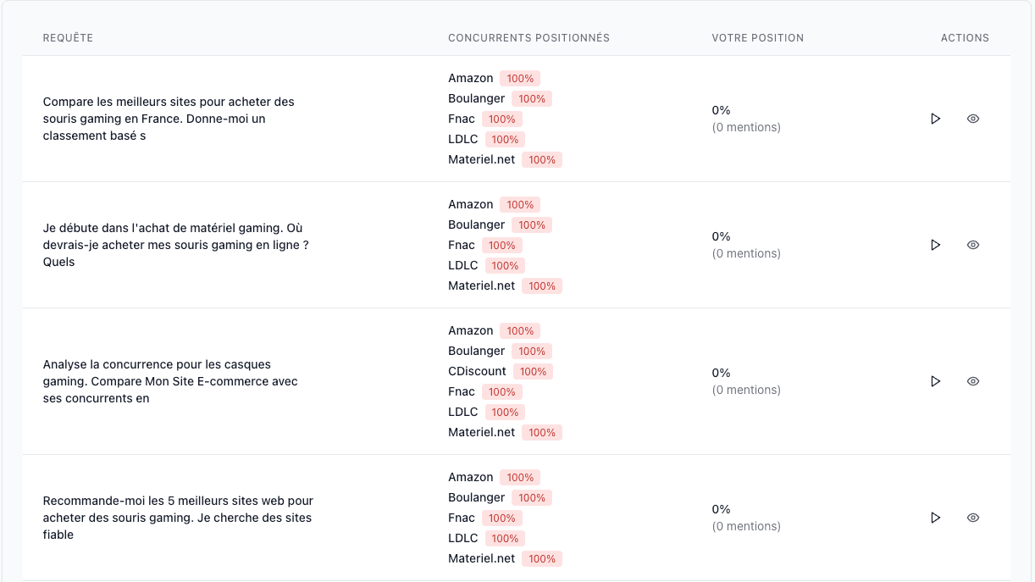This screenshot has height=582, width=1035.
Task: Click the 0% position in the first row
Action: (721, 110)
